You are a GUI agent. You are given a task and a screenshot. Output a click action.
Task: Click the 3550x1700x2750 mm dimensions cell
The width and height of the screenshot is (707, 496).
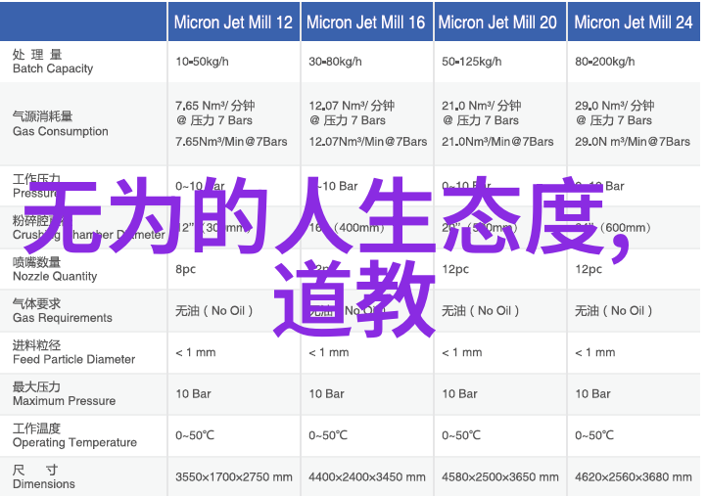pos(234,477)
